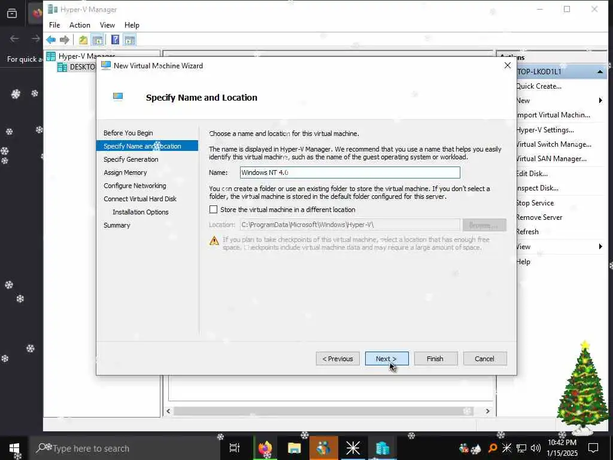The height and width of the screenshot is (460, 613).
Task: Open the View menu
Action: coord(107,25)
